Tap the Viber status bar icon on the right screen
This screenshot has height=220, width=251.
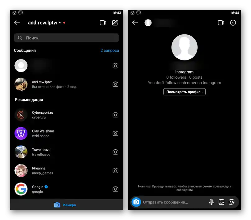click(139, 13)
